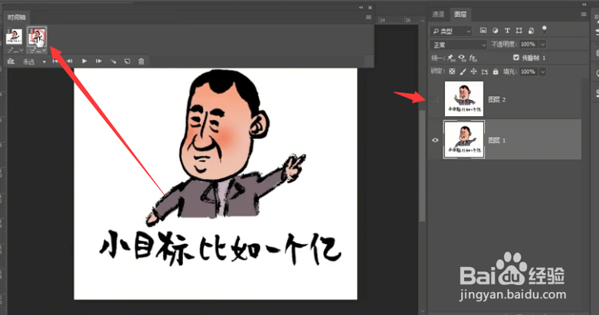Click the canvas scrollbar down arrow
Screen dimensions: 599x315
[423, 310]
